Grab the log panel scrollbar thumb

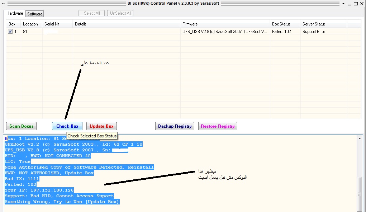point(360,194)
